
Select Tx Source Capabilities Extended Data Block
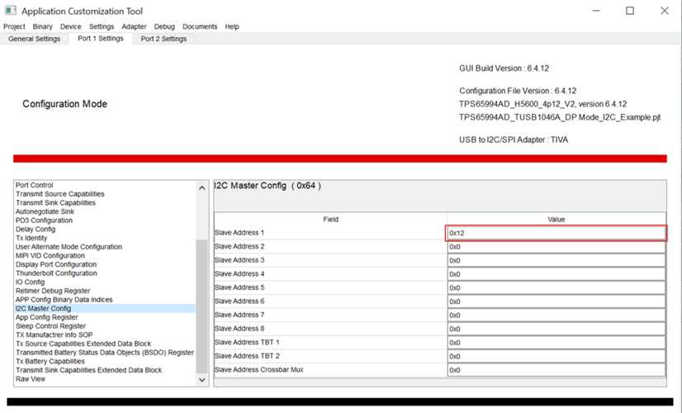83,344
